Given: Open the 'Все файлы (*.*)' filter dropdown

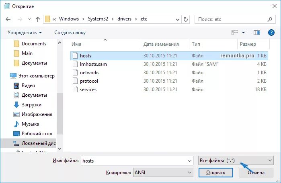Looking at the screenshot, I should click(x=236, y=161).
